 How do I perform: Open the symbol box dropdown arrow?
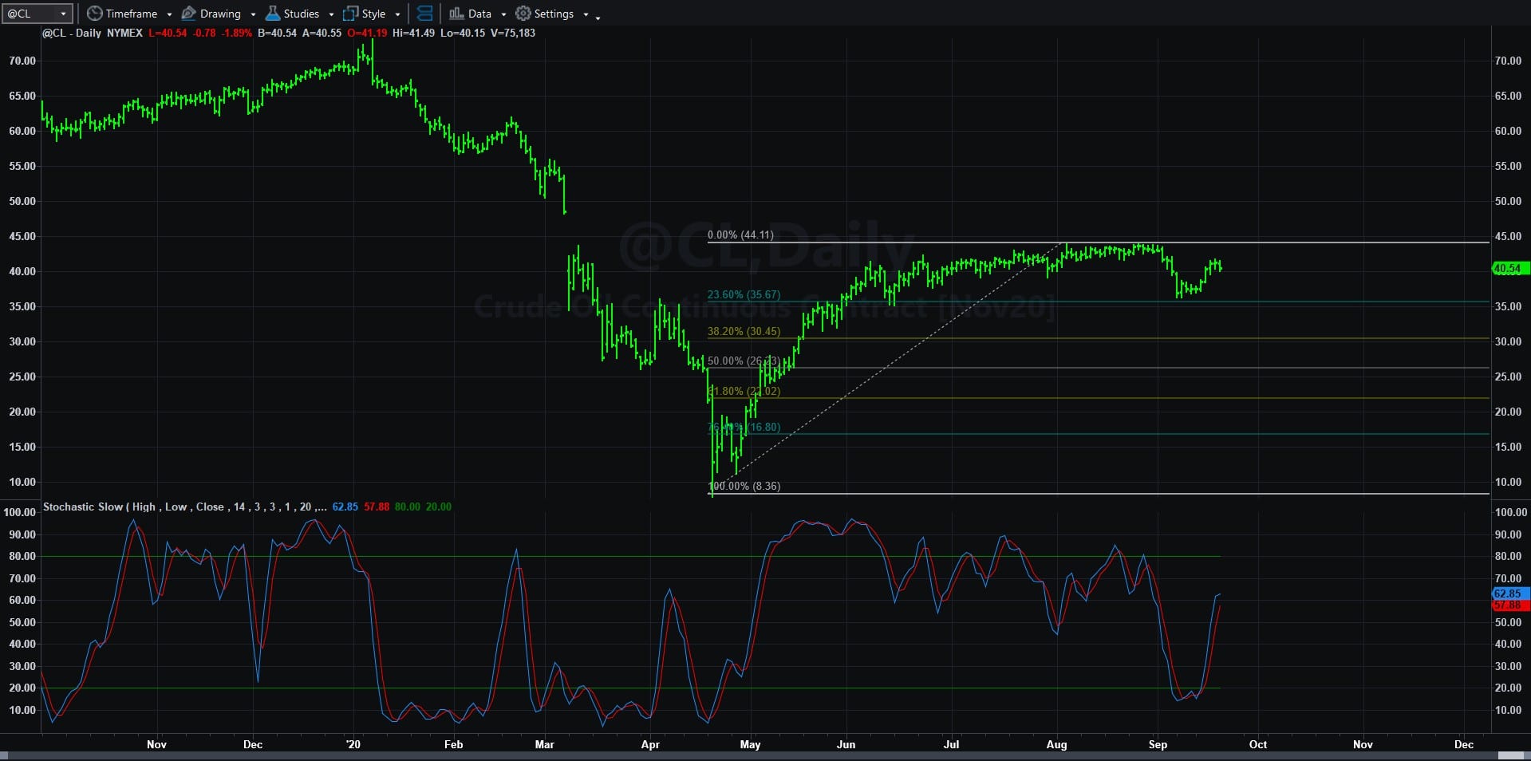point(64,14)
